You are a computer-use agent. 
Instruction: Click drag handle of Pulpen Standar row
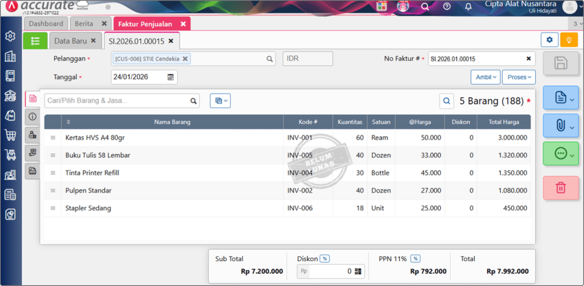point(53,191)
